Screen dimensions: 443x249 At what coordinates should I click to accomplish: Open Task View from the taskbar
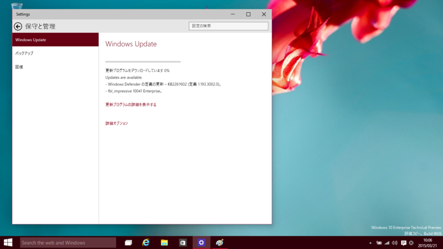(128, 242)
